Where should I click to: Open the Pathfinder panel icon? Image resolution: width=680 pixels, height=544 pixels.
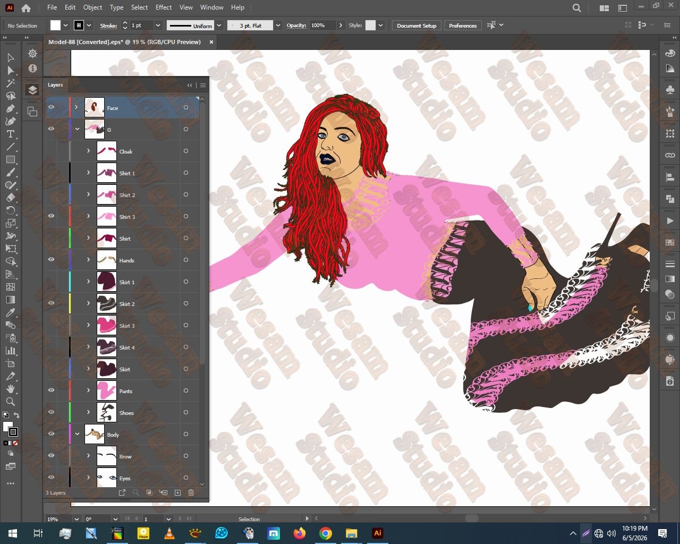[670, 199]
